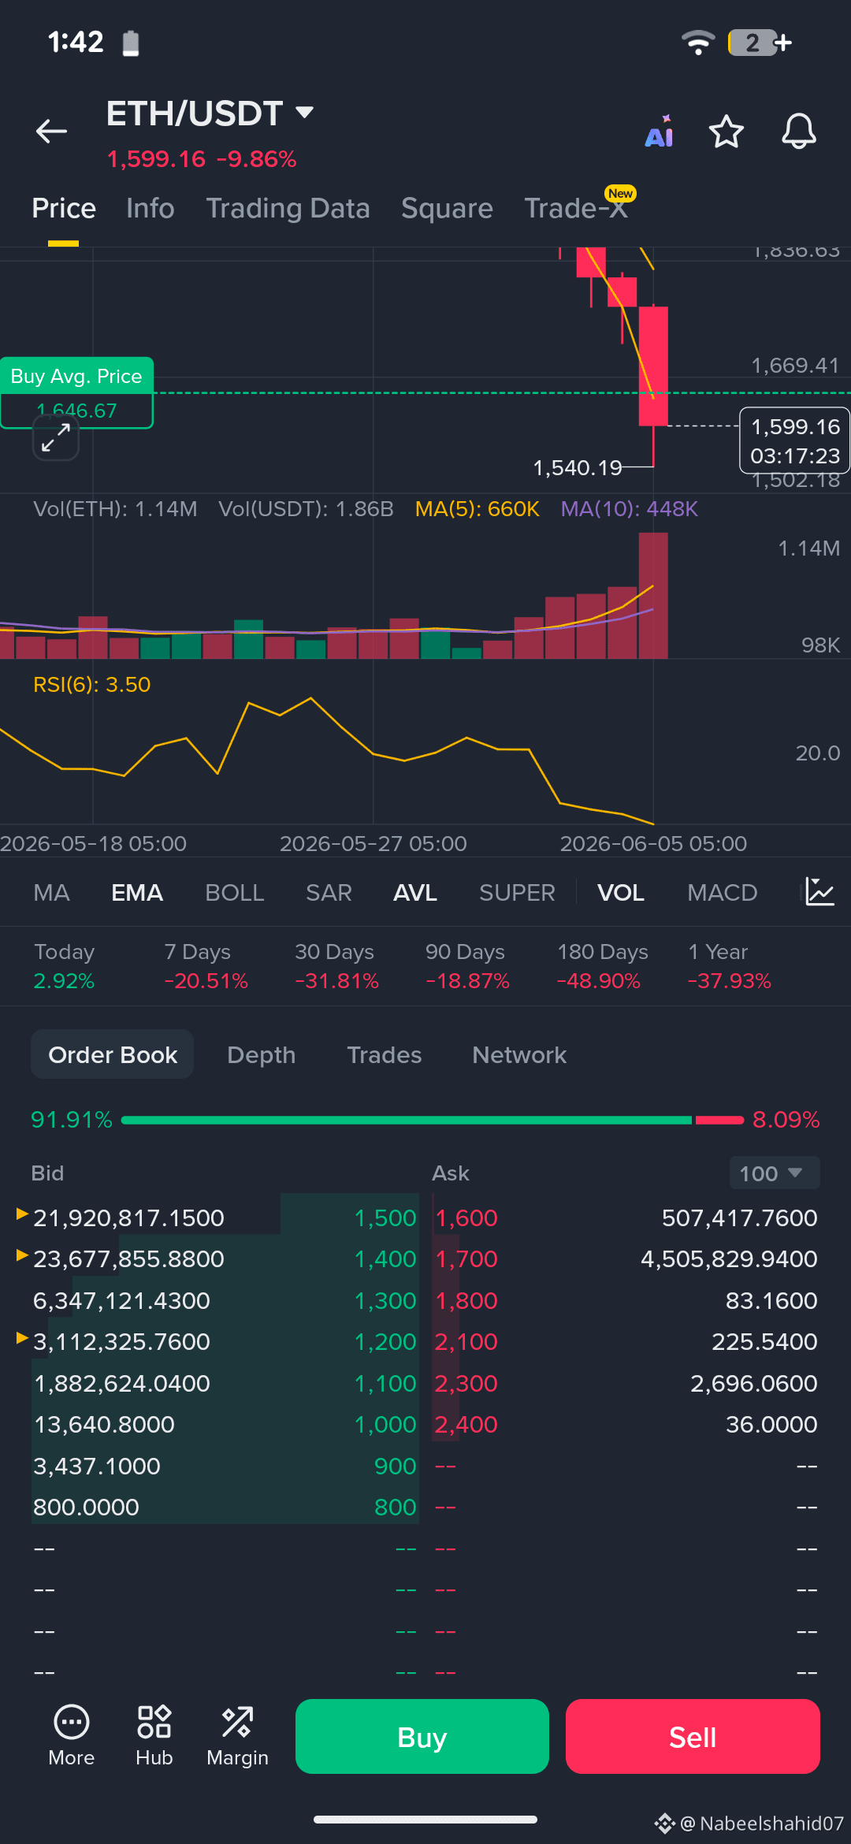Image resolution: width=851 pixels, height=1844 pixels.
Task: Tap the Buy Avg. Price label
Action: click(76, 376)
